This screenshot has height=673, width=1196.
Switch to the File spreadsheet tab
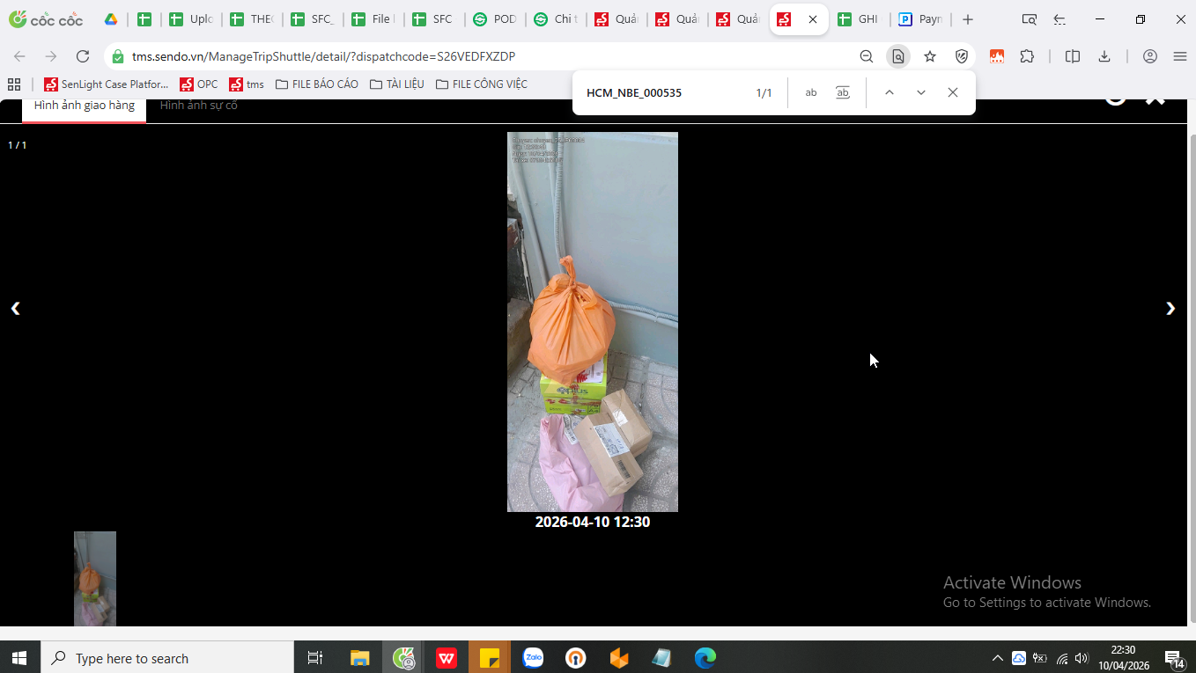[x=373, y=19]
